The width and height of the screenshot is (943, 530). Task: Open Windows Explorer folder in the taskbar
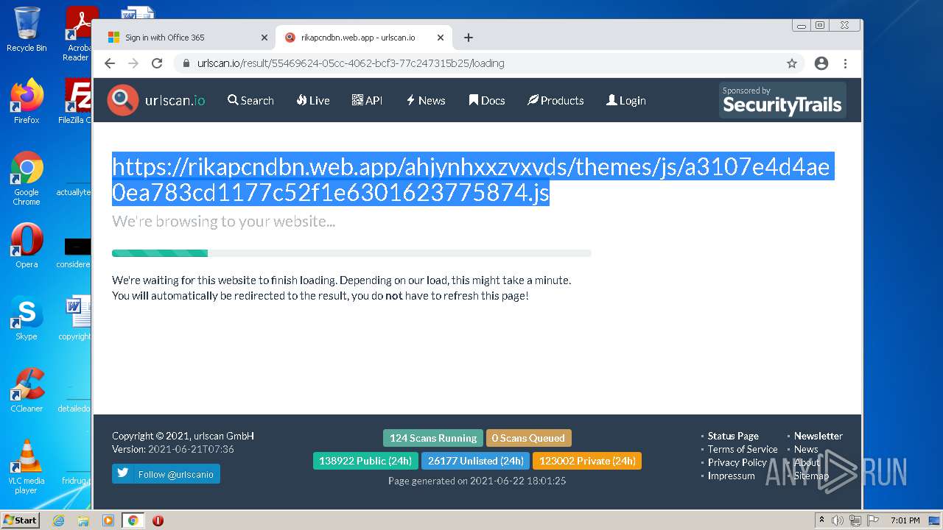[83, 520]
